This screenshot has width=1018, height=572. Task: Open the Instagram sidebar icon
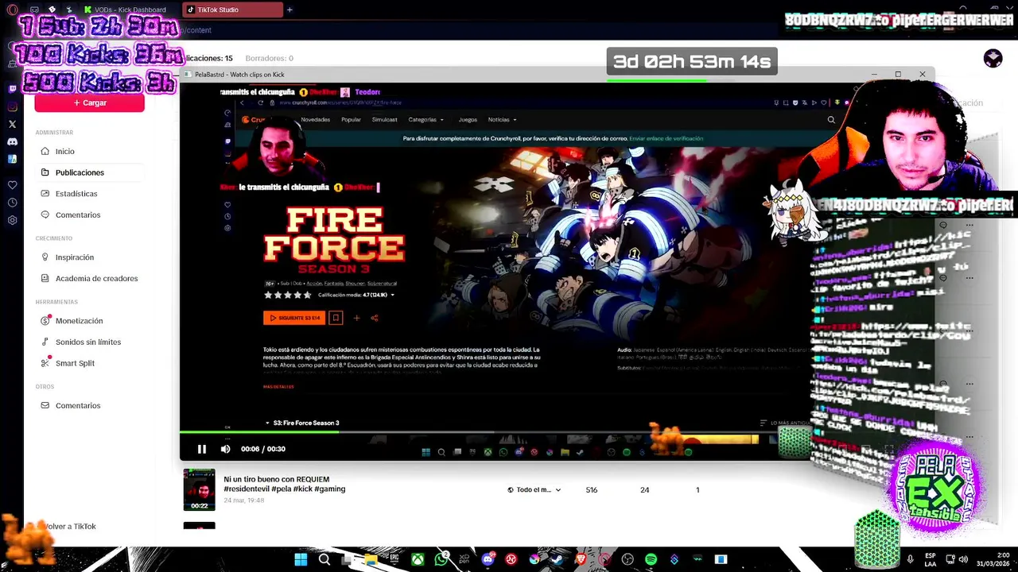pyautogui.click(x=12, y=106)
